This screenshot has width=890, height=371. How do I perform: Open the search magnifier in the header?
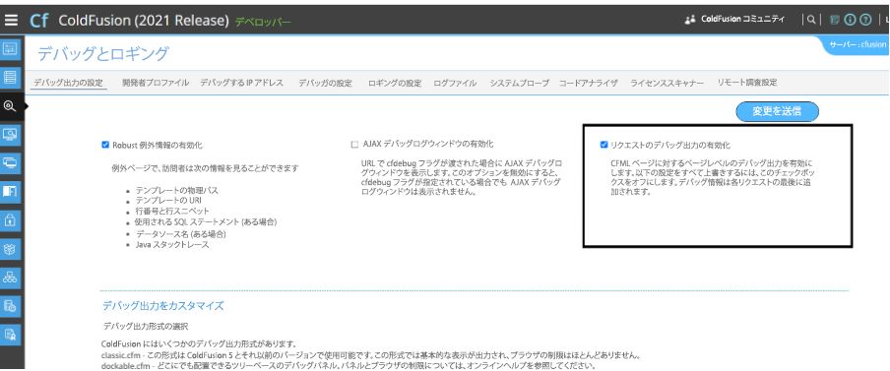click(x=811, y=20)
